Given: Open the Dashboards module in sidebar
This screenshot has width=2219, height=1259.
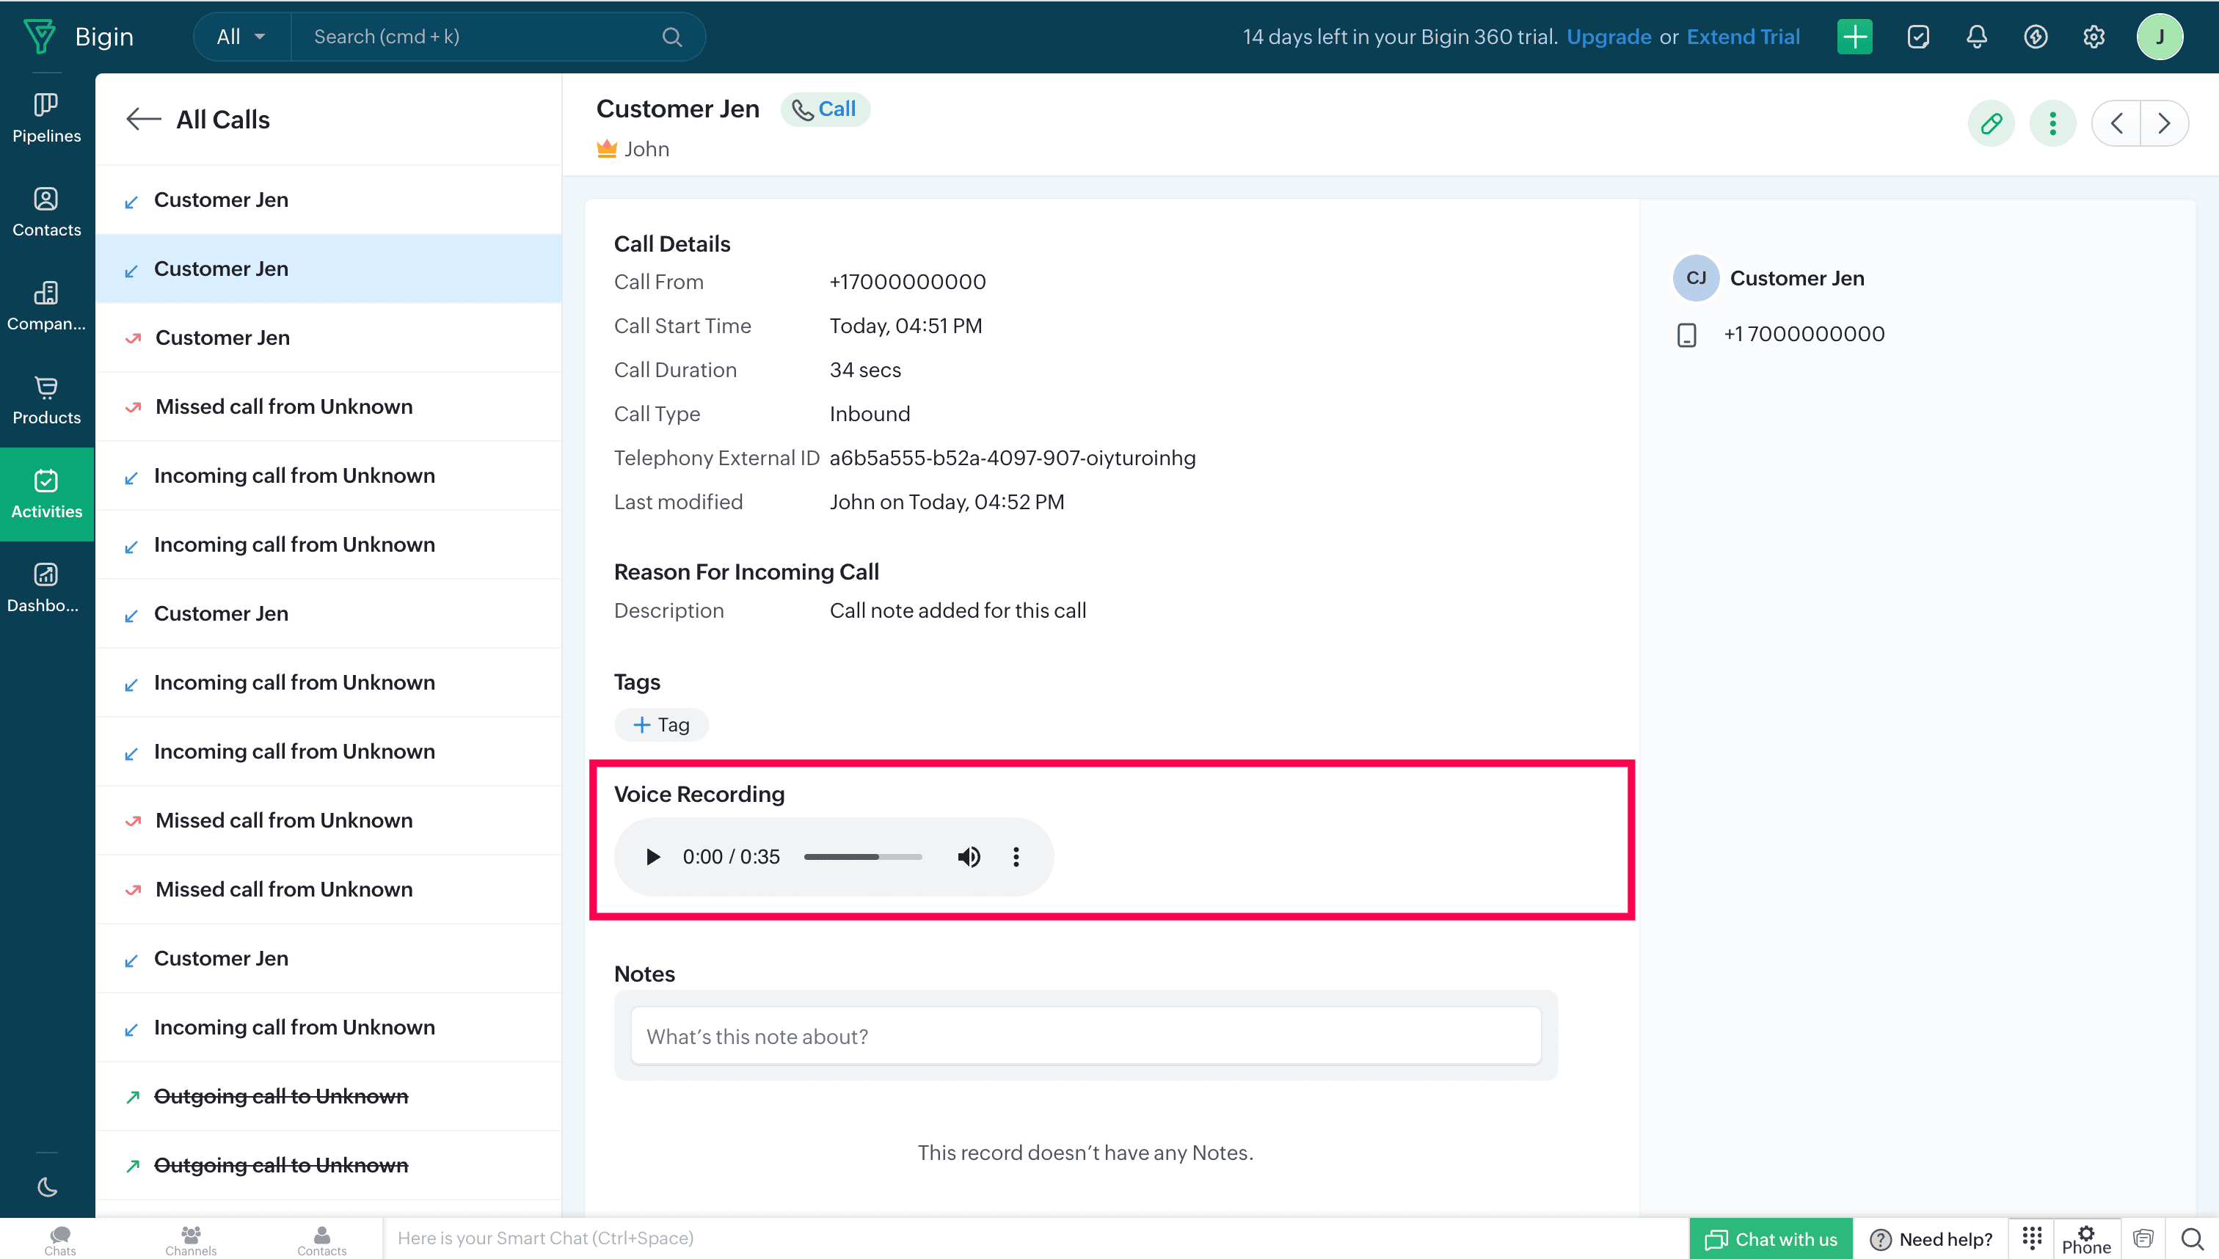Looking at the screenshot, I should (x=47, y=588).
